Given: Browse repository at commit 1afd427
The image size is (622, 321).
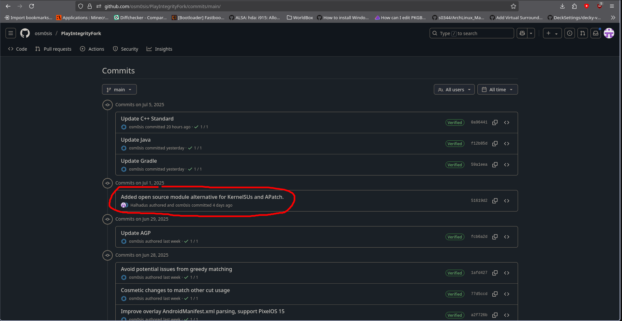Looking at the screenshot, I should [507, 273].
